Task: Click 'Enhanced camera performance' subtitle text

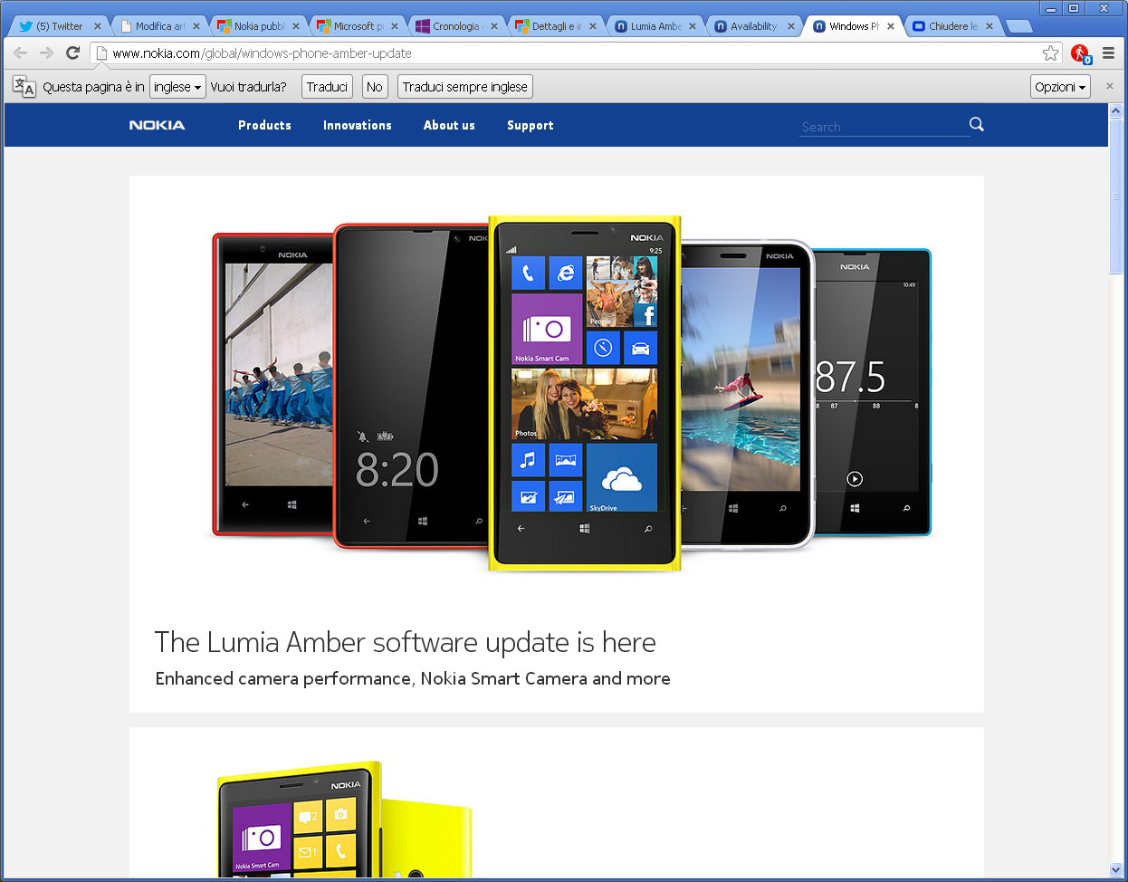Action: point(413,678)
